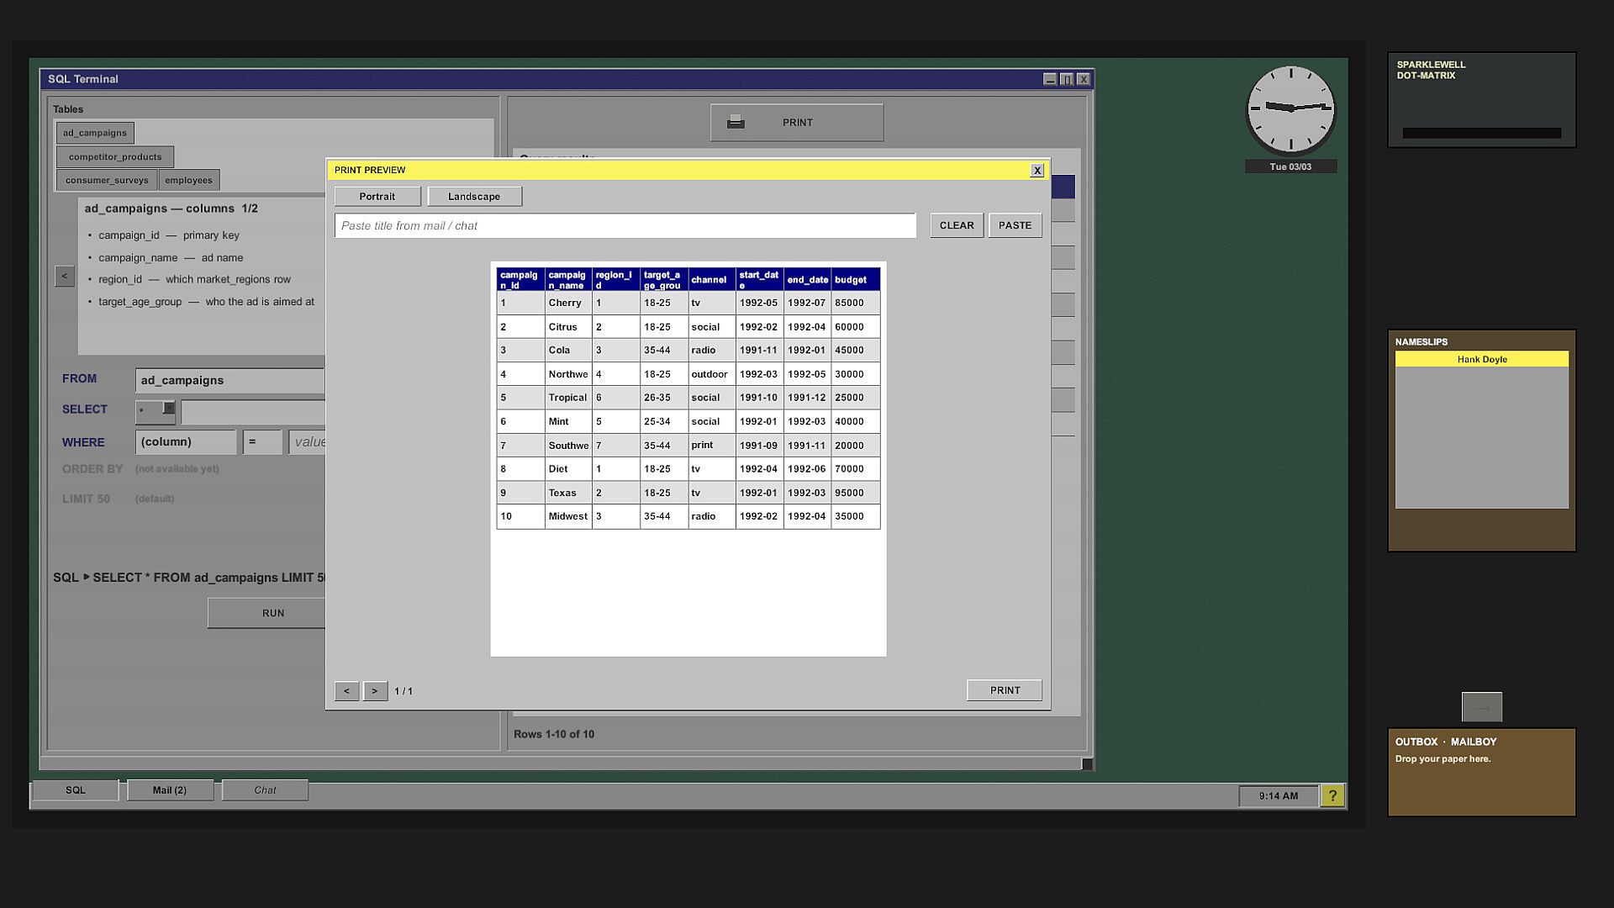Click the Tue 03/03 date label
This screenshot has width=1614, height=908.
[1290, 166]
